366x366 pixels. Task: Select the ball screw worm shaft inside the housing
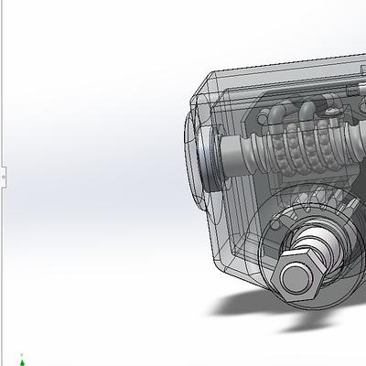(x=293, y=151)
